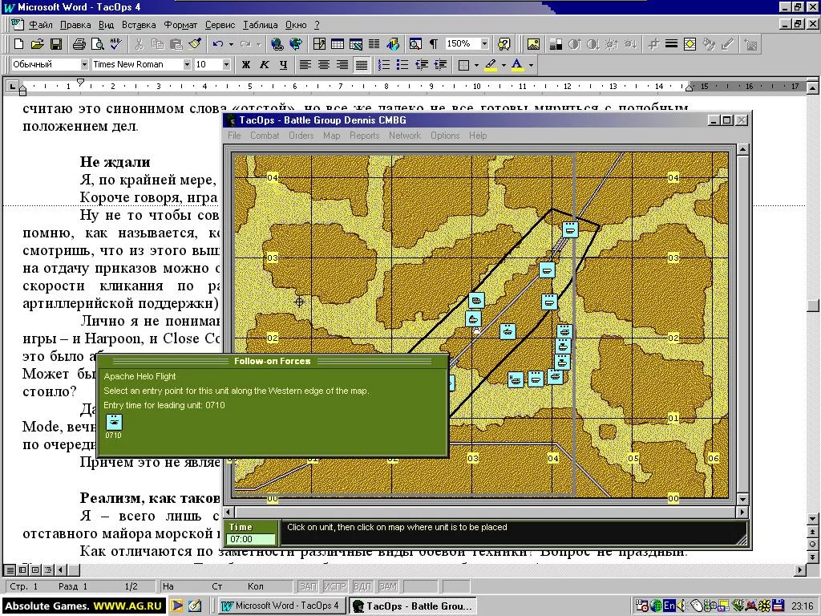
Task: Click the Text Wrapping icon
Action: click(x=690, y=44)
